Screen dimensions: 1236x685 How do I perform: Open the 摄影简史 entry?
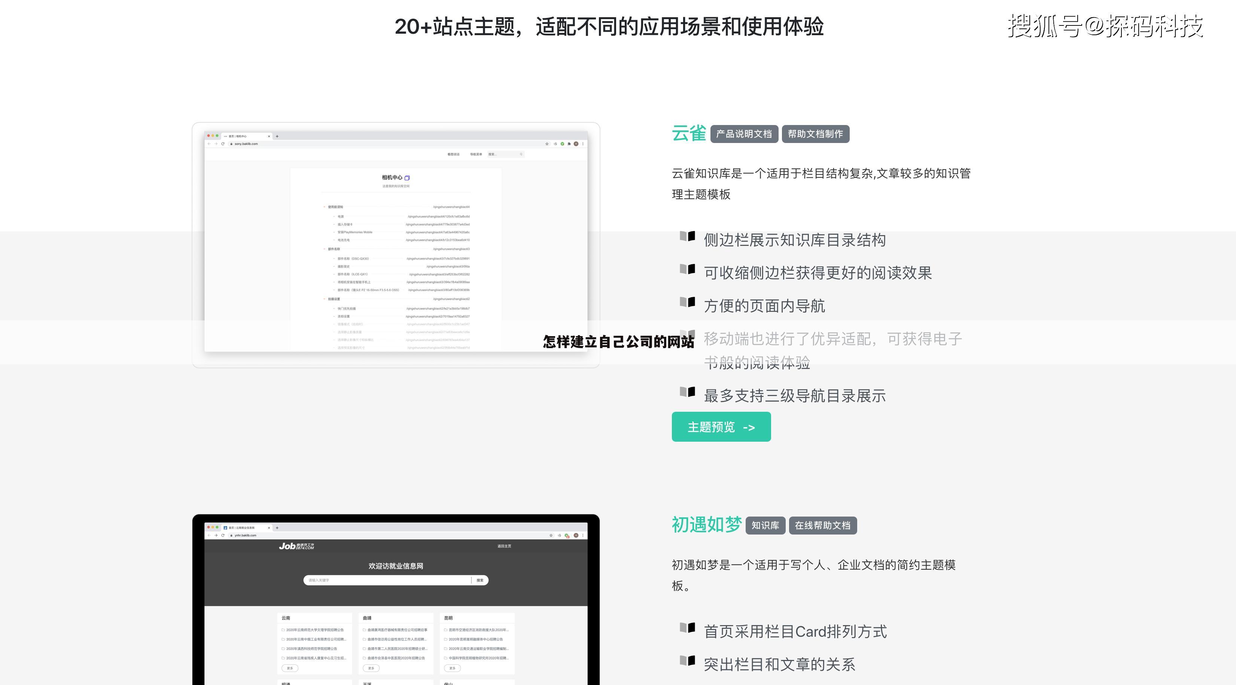[x=344, y=267]
